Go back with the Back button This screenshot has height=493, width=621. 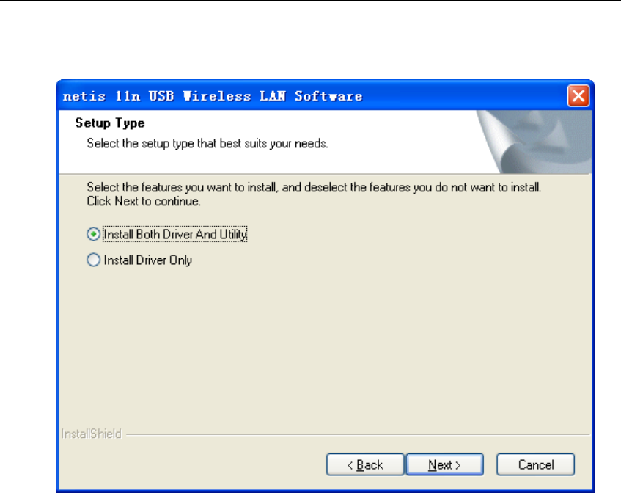[x=365, y=464]
